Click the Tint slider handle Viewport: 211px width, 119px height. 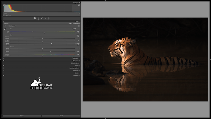point(44,33)
